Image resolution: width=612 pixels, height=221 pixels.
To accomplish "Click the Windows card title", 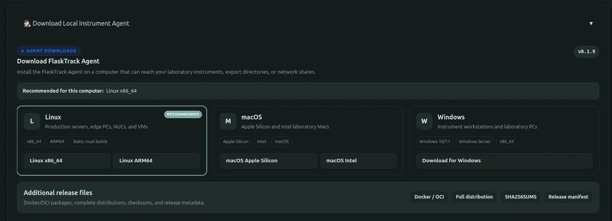I will tap(451, 117).
